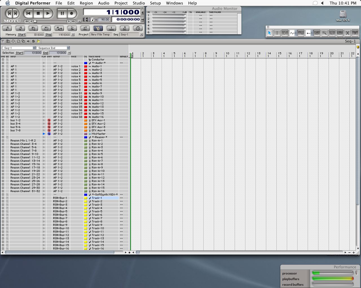Click the audible mode speaker icon
Image resolution: width=361 pixels, height=288 pixels.
28,41
